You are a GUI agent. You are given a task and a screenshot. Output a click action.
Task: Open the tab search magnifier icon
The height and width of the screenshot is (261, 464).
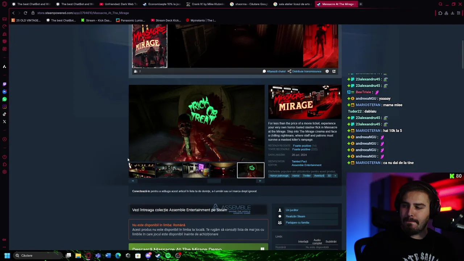pos(440,4)
